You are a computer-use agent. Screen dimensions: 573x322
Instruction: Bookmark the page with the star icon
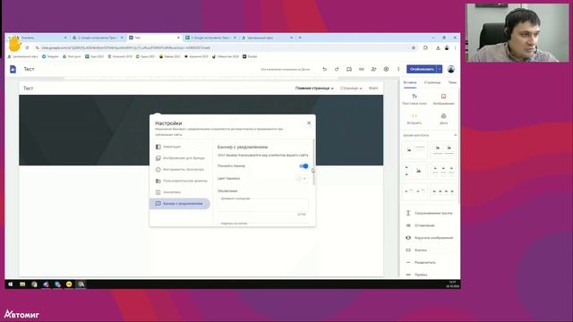tap(414, 47)
